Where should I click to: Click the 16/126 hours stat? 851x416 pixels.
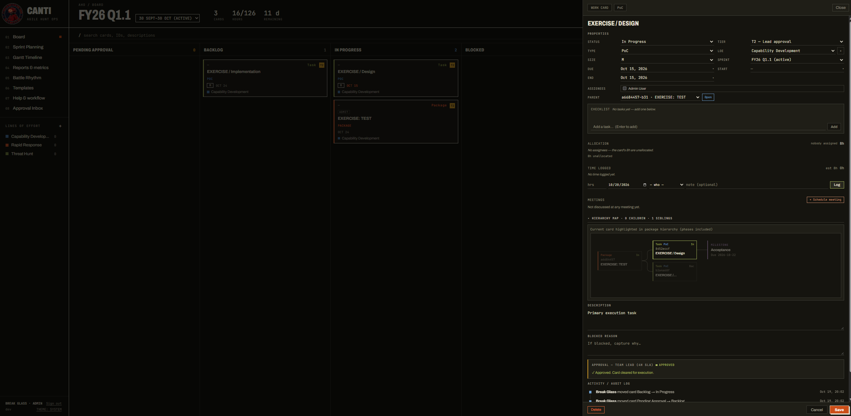click(x=244, y=15)
